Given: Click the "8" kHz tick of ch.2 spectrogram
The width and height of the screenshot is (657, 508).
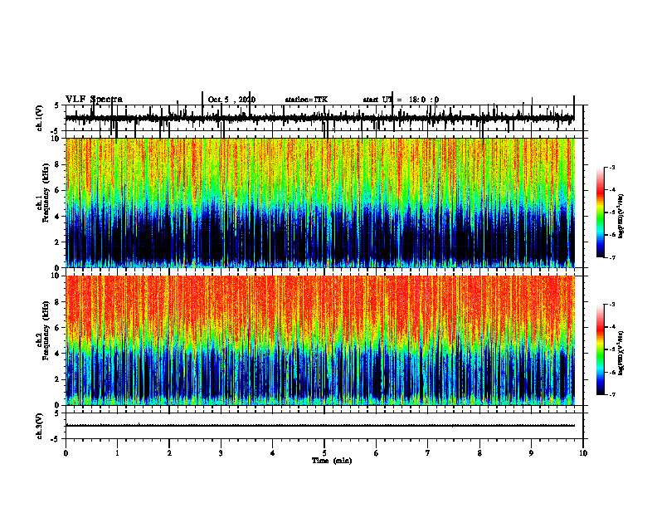Looking at the screenshot, I should tap(58, 302).
